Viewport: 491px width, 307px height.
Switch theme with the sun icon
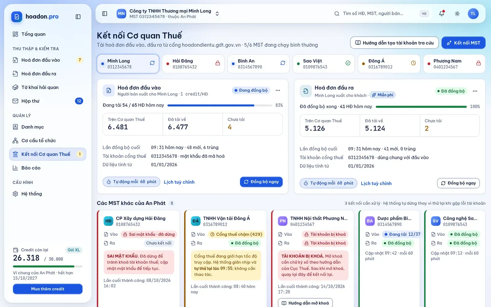pyautogui.click(x=457, y=14)
